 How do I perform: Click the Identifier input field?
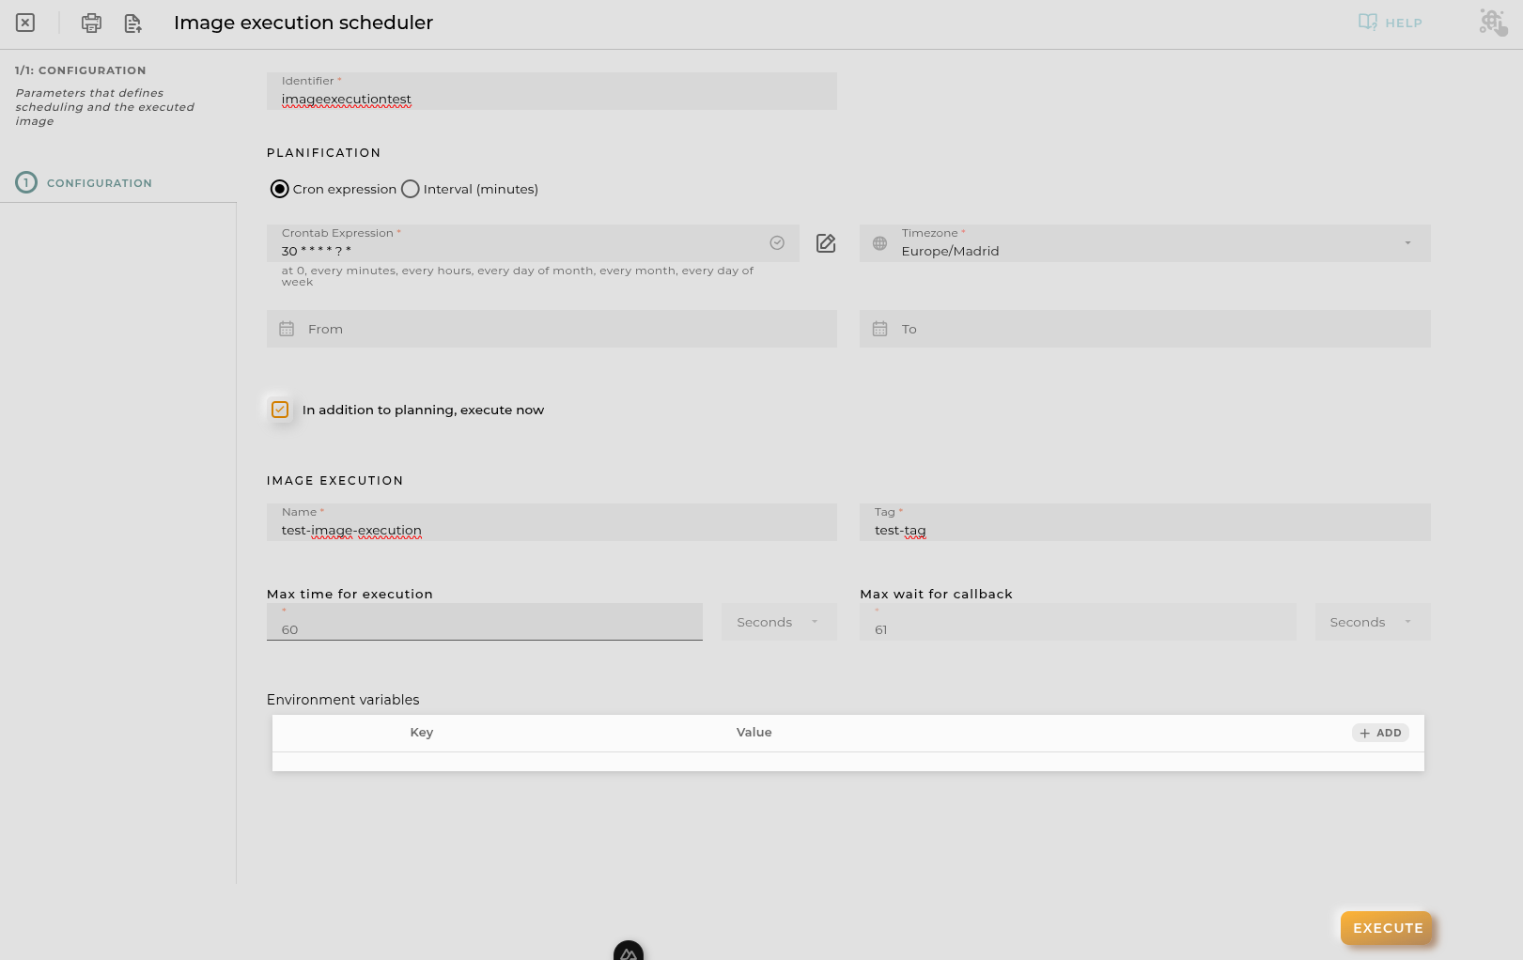[x=552, y=91]
